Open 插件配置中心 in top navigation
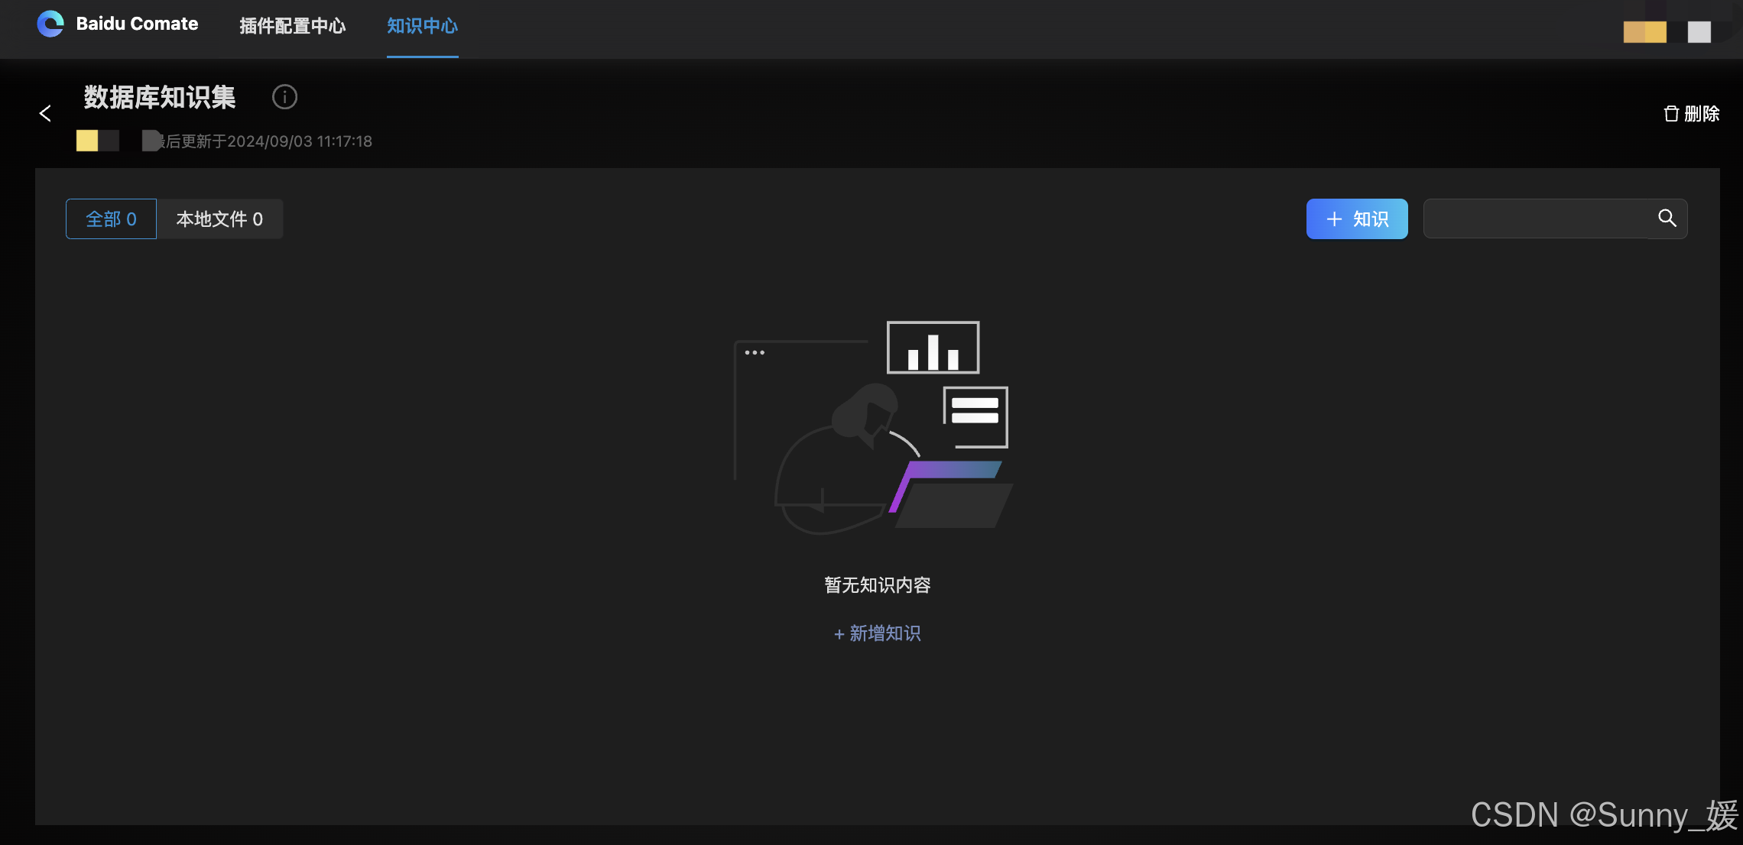Screen dimensions: 1743x845 292,26
